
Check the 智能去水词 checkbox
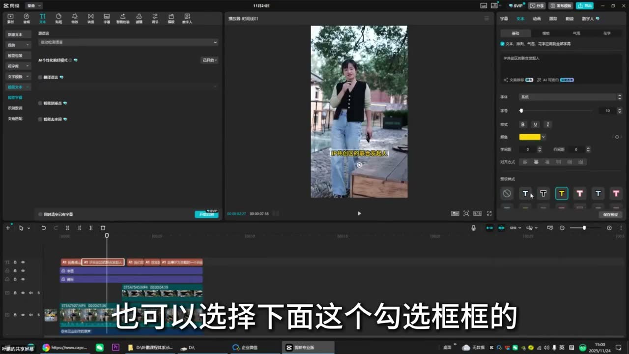[40, 119]
